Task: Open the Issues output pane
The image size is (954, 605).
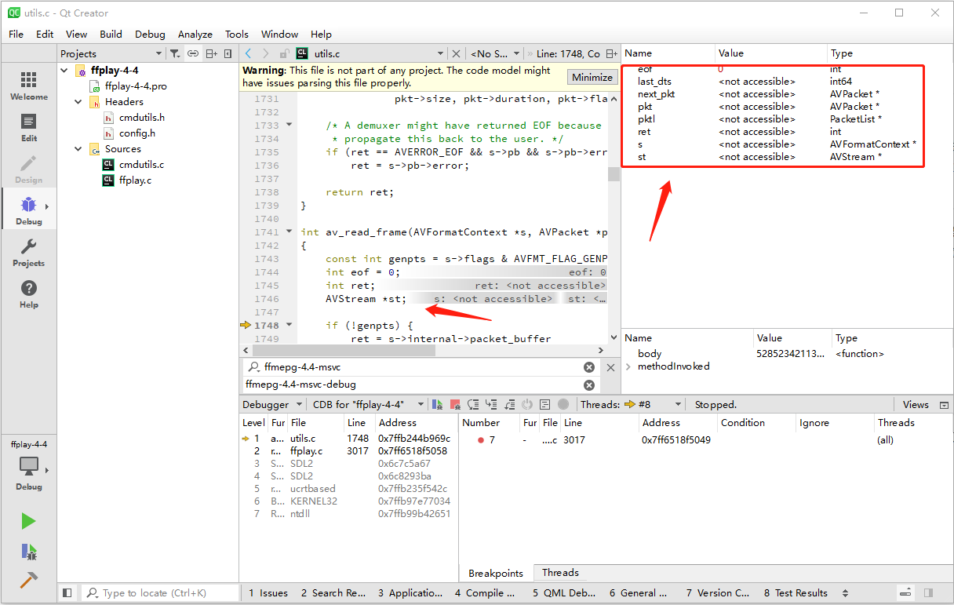Action: (x=268, y=593)
